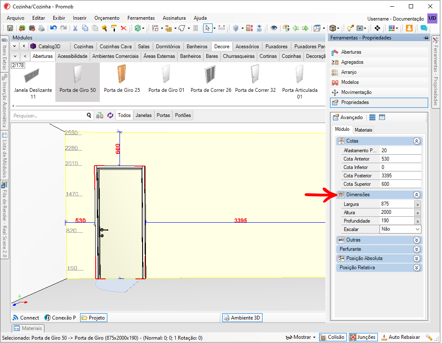442x343 pixels.
Task: Toggle the Junções button
Action: tap(363, 337)
